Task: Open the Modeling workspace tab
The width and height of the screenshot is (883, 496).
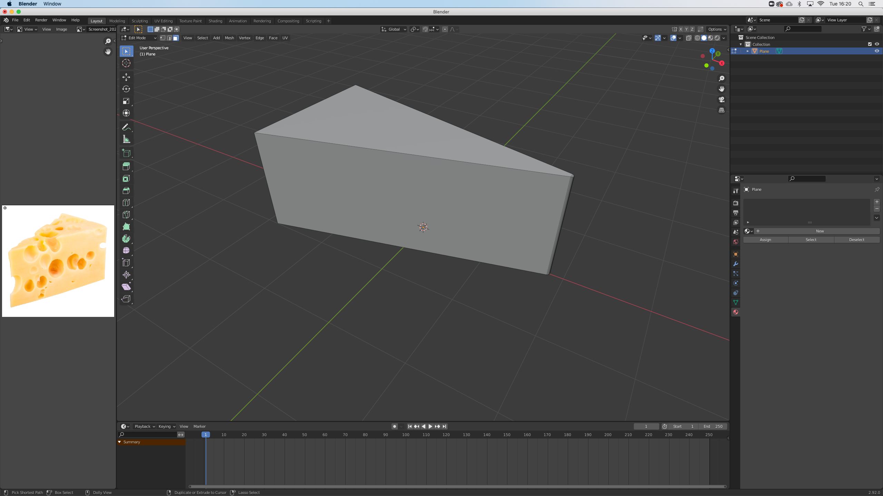Action: click(117, 21)
